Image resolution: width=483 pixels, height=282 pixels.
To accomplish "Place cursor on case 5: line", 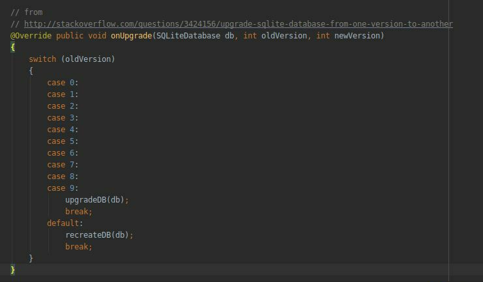I will (x=63, y=141).
